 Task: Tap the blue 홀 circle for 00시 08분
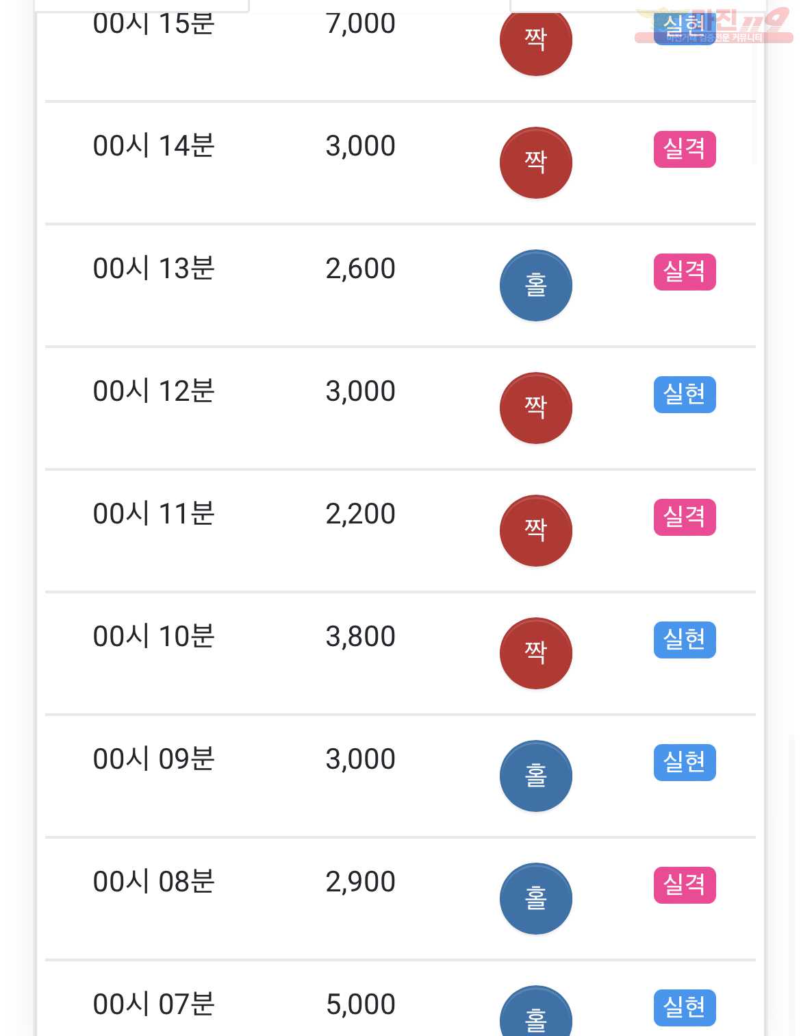[536, 899]
